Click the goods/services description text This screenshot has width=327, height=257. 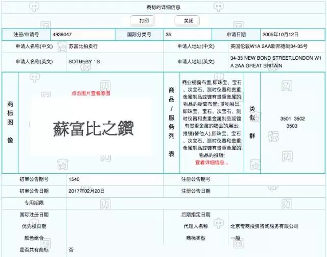pos(212,119)
